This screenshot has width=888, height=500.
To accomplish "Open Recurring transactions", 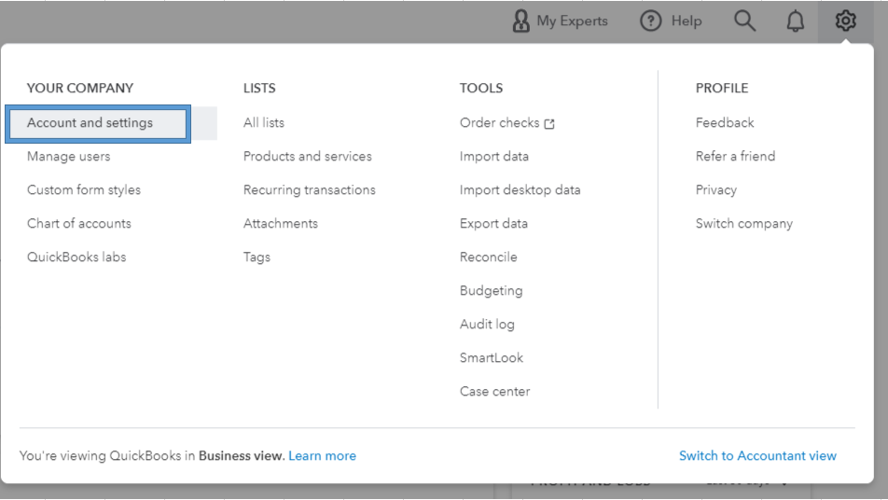I will 309,190.
